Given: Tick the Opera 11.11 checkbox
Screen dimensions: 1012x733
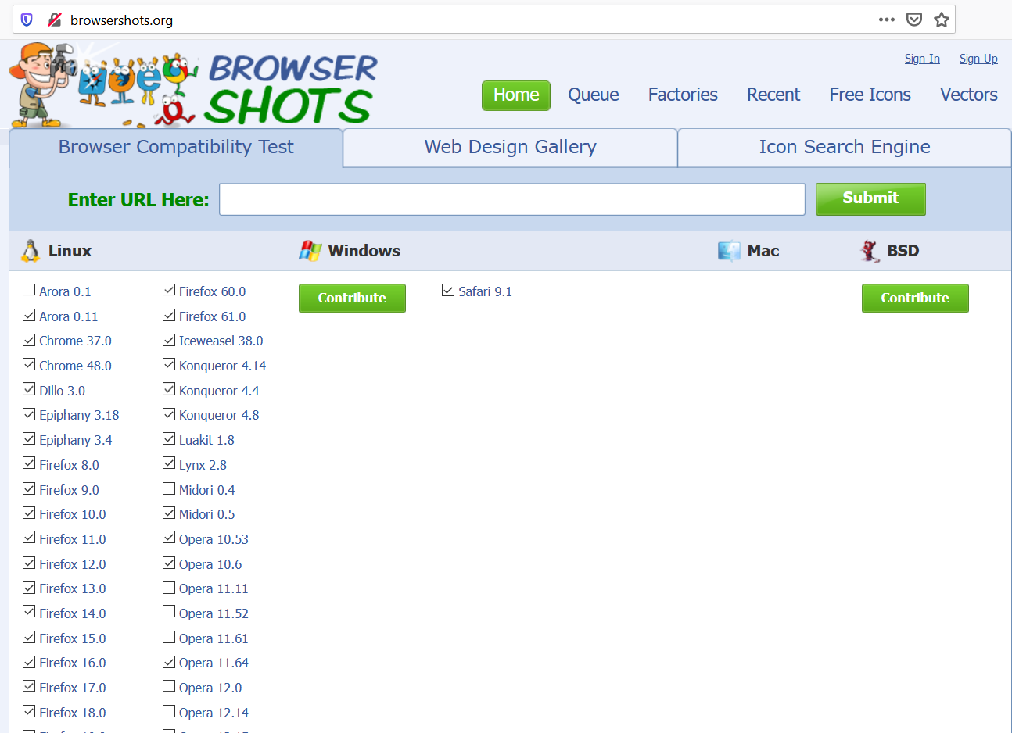Looking at the screenshot, I should point(169,588).
